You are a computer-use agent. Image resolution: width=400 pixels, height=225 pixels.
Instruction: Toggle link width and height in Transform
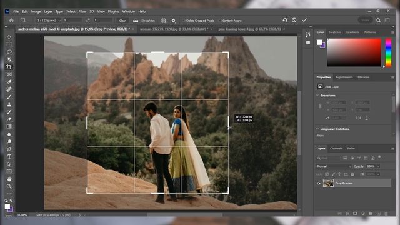point(320,106)
